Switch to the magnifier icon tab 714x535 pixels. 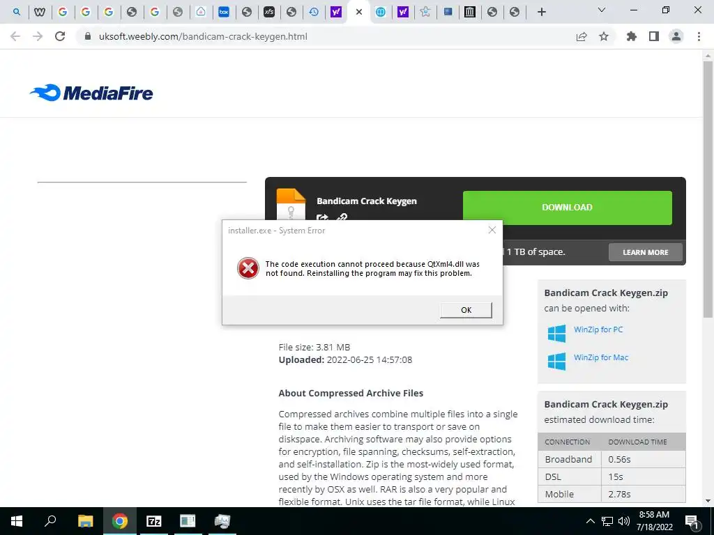(x=17, y=12)
